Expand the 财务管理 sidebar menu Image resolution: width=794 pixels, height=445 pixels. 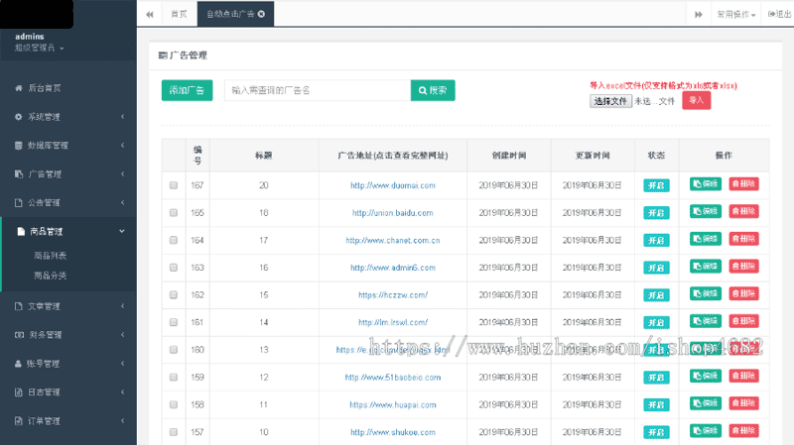(67, 335)
